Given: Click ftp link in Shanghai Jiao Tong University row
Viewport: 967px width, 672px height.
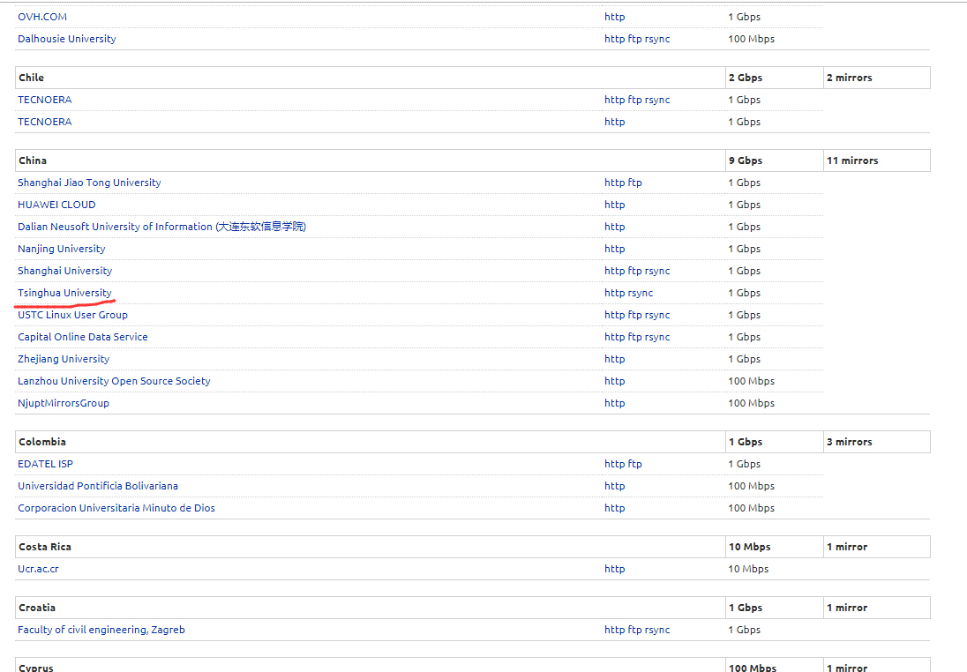Looking at the screenshot, I should [x=634, y=183].
